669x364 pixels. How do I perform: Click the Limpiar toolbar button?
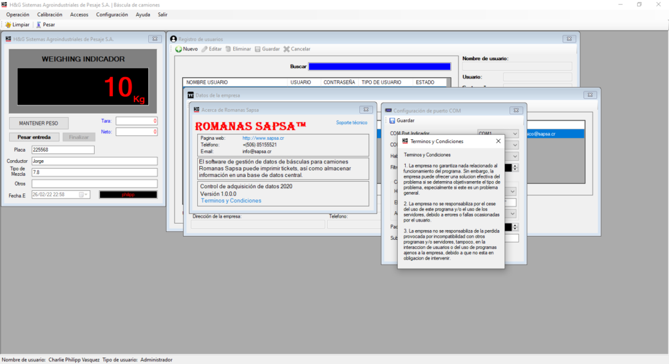(x=18, y=25)
